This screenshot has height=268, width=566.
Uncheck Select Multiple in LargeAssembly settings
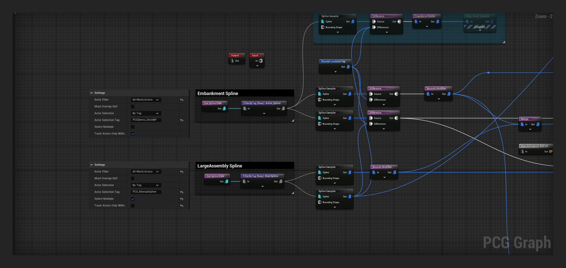click(132, 198)
